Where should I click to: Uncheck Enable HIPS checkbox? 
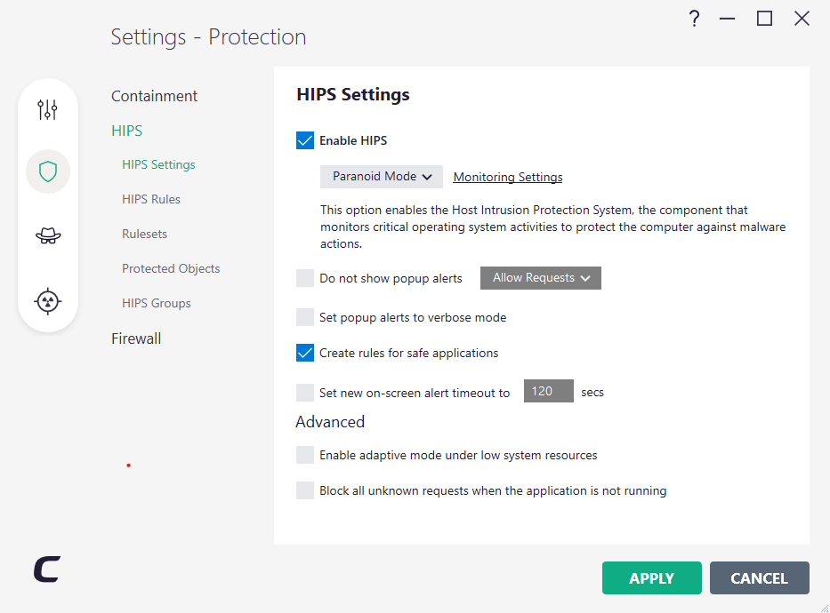(305, 140)
